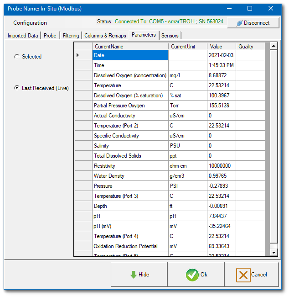Click the resistivity value '10000000'
The image size is (289, 297).
(x=222, y=166)
